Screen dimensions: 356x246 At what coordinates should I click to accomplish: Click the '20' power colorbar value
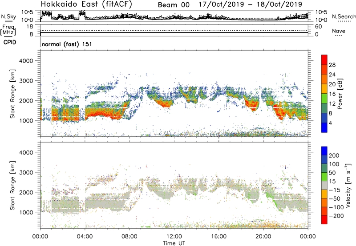332,84
